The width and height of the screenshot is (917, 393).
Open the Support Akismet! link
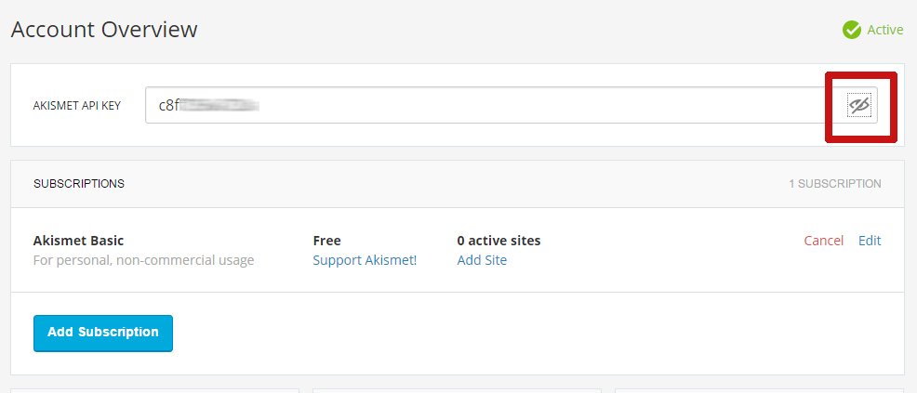(x=365, y=260)
